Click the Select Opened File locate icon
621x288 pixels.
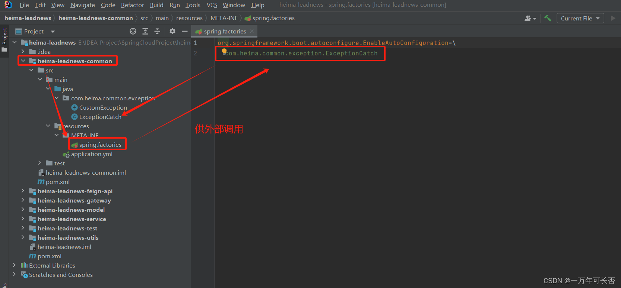[x=133, y=31]
